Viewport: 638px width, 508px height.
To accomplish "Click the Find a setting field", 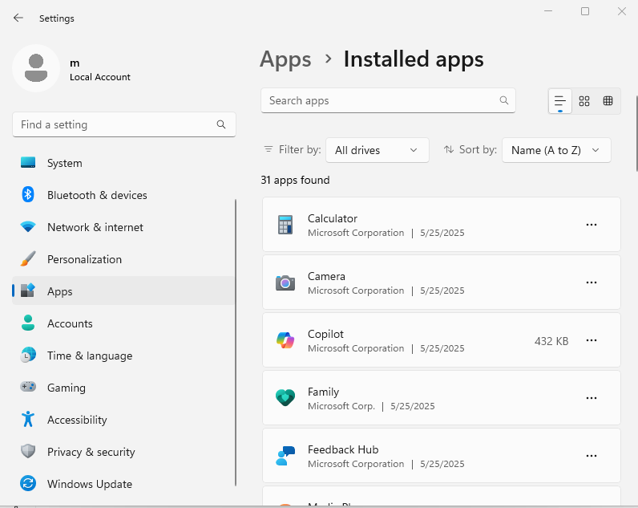I will [x=116, y=124].
